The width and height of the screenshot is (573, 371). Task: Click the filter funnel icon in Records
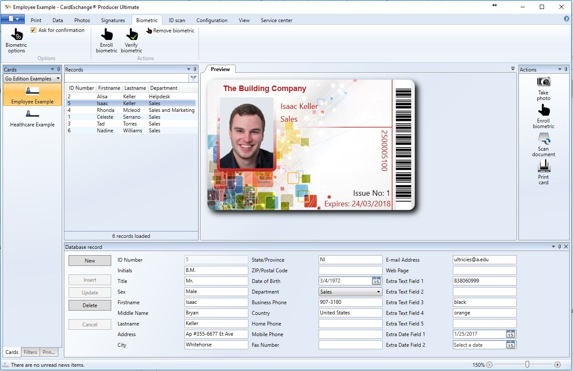point(193,78)
